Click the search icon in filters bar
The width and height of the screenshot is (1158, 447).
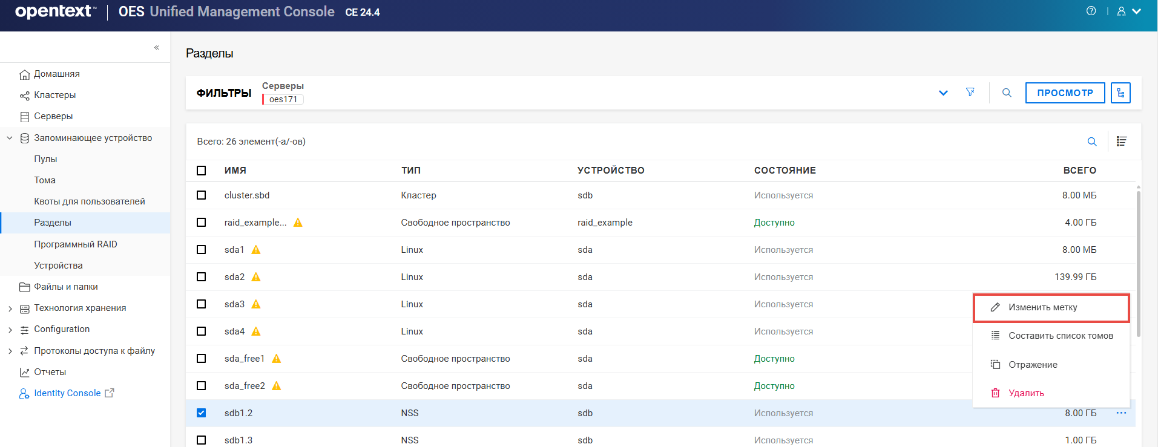pyautogui.click(x=1007, y=93)
